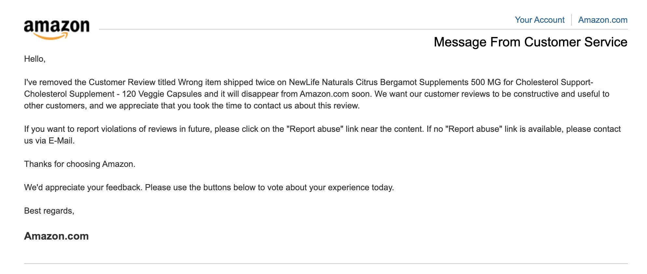Open the Your Account link
Screen dimensions: 647x274
(540, 20)
